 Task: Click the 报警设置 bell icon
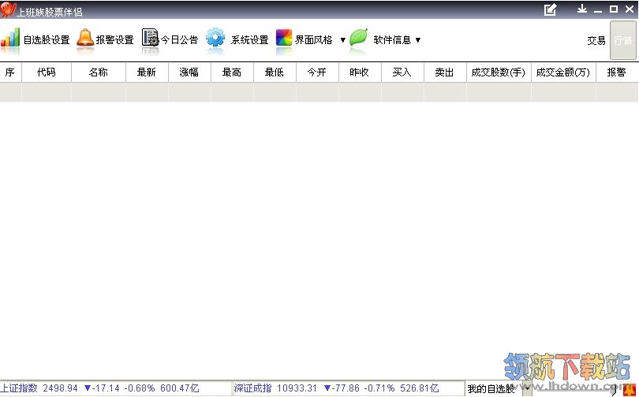[85, 38]
